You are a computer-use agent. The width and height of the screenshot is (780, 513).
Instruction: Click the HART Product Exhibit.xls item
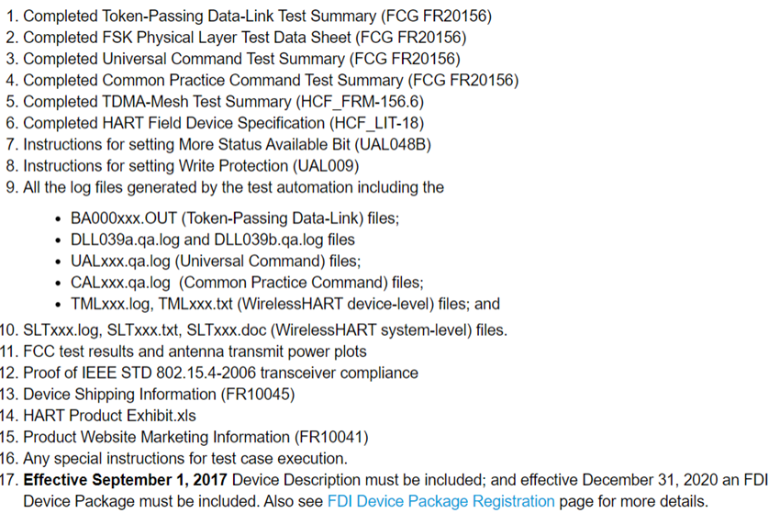109,415
